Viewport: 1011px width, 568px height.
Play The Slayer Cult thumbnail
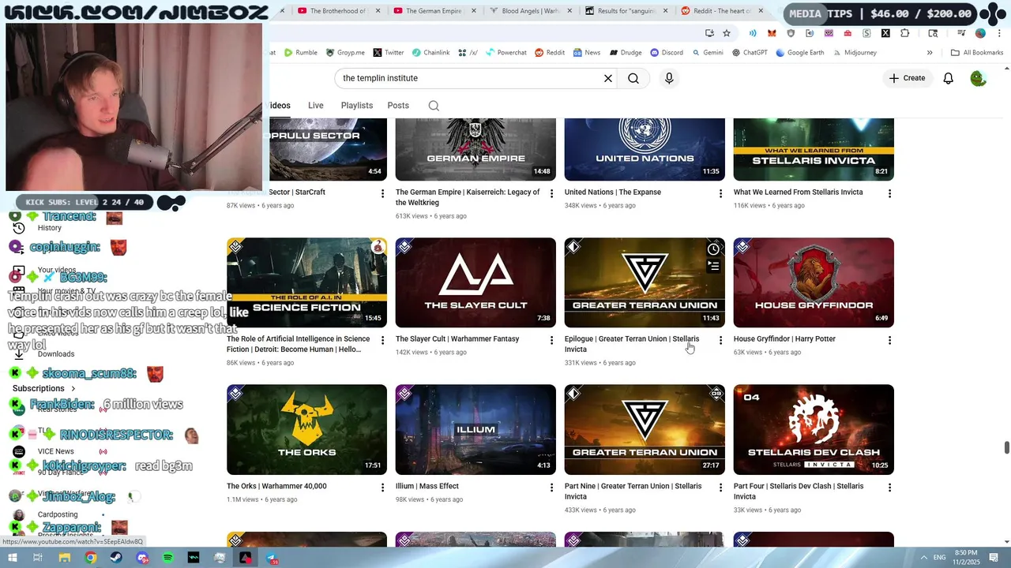pos(475,282)
